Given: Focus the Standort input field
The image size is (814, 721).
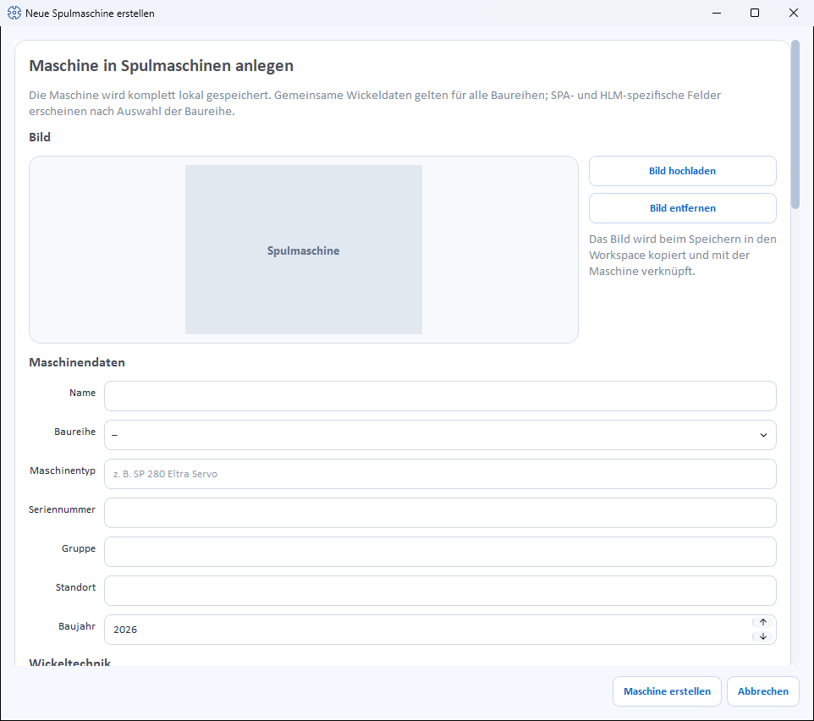Looking at the screenshot, I should (440, 591).
